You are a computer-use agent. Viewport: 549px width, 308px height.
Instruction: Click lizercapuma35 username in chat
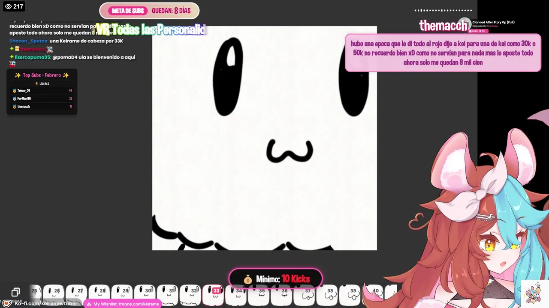click(33, 57)
